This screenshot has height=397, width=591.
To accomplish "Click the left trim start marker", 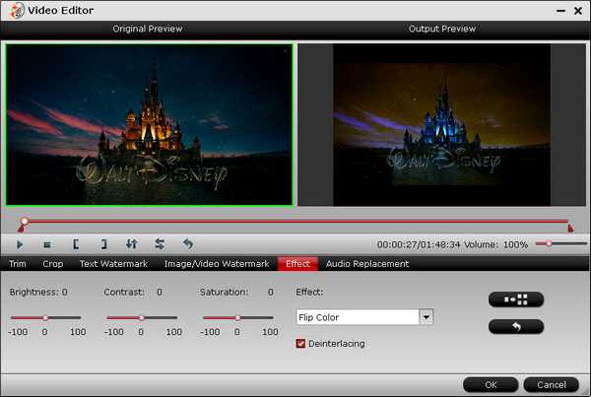I will coord(21,229).
